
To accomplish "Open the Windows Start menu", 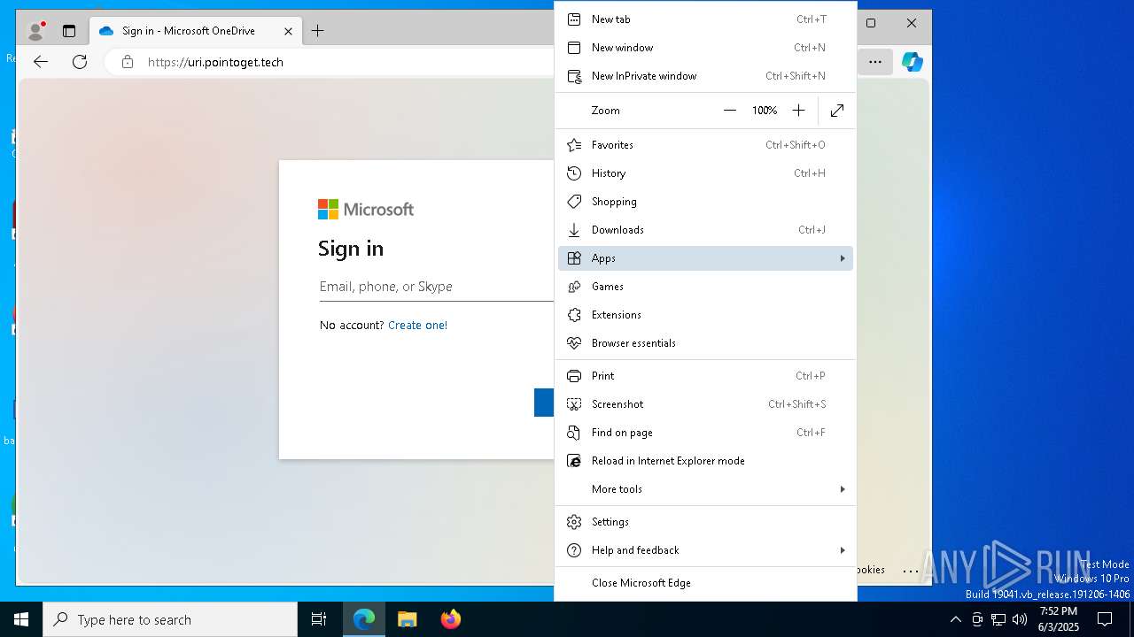I will click(x=21, y=619).
